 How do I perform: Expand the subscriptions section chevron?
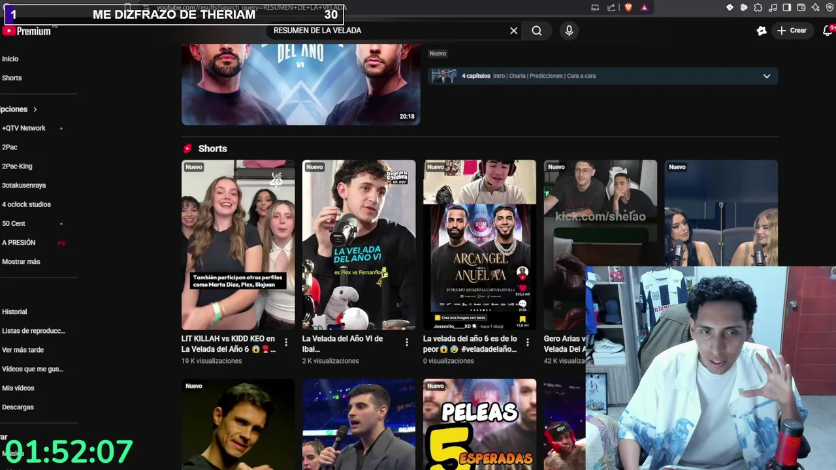point(35,109)
